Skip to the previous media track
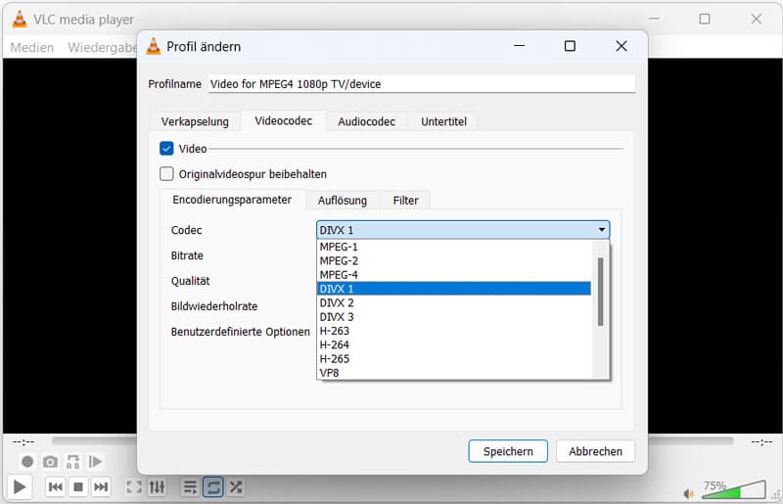The height and width of the screenshot is (504, 783). (56, 486)
